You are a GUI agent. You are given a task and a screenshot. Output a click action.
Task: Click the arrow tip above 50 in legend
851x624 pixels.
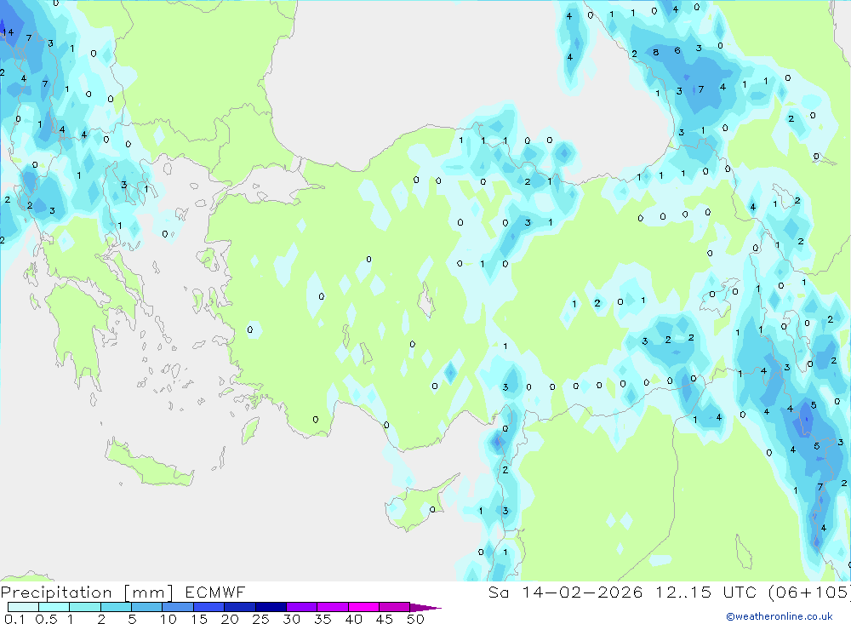tap(425, 608)
